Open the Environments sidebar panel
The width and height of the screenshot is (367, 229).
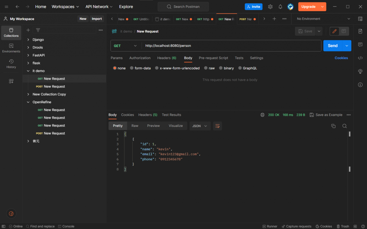[11, 48]
